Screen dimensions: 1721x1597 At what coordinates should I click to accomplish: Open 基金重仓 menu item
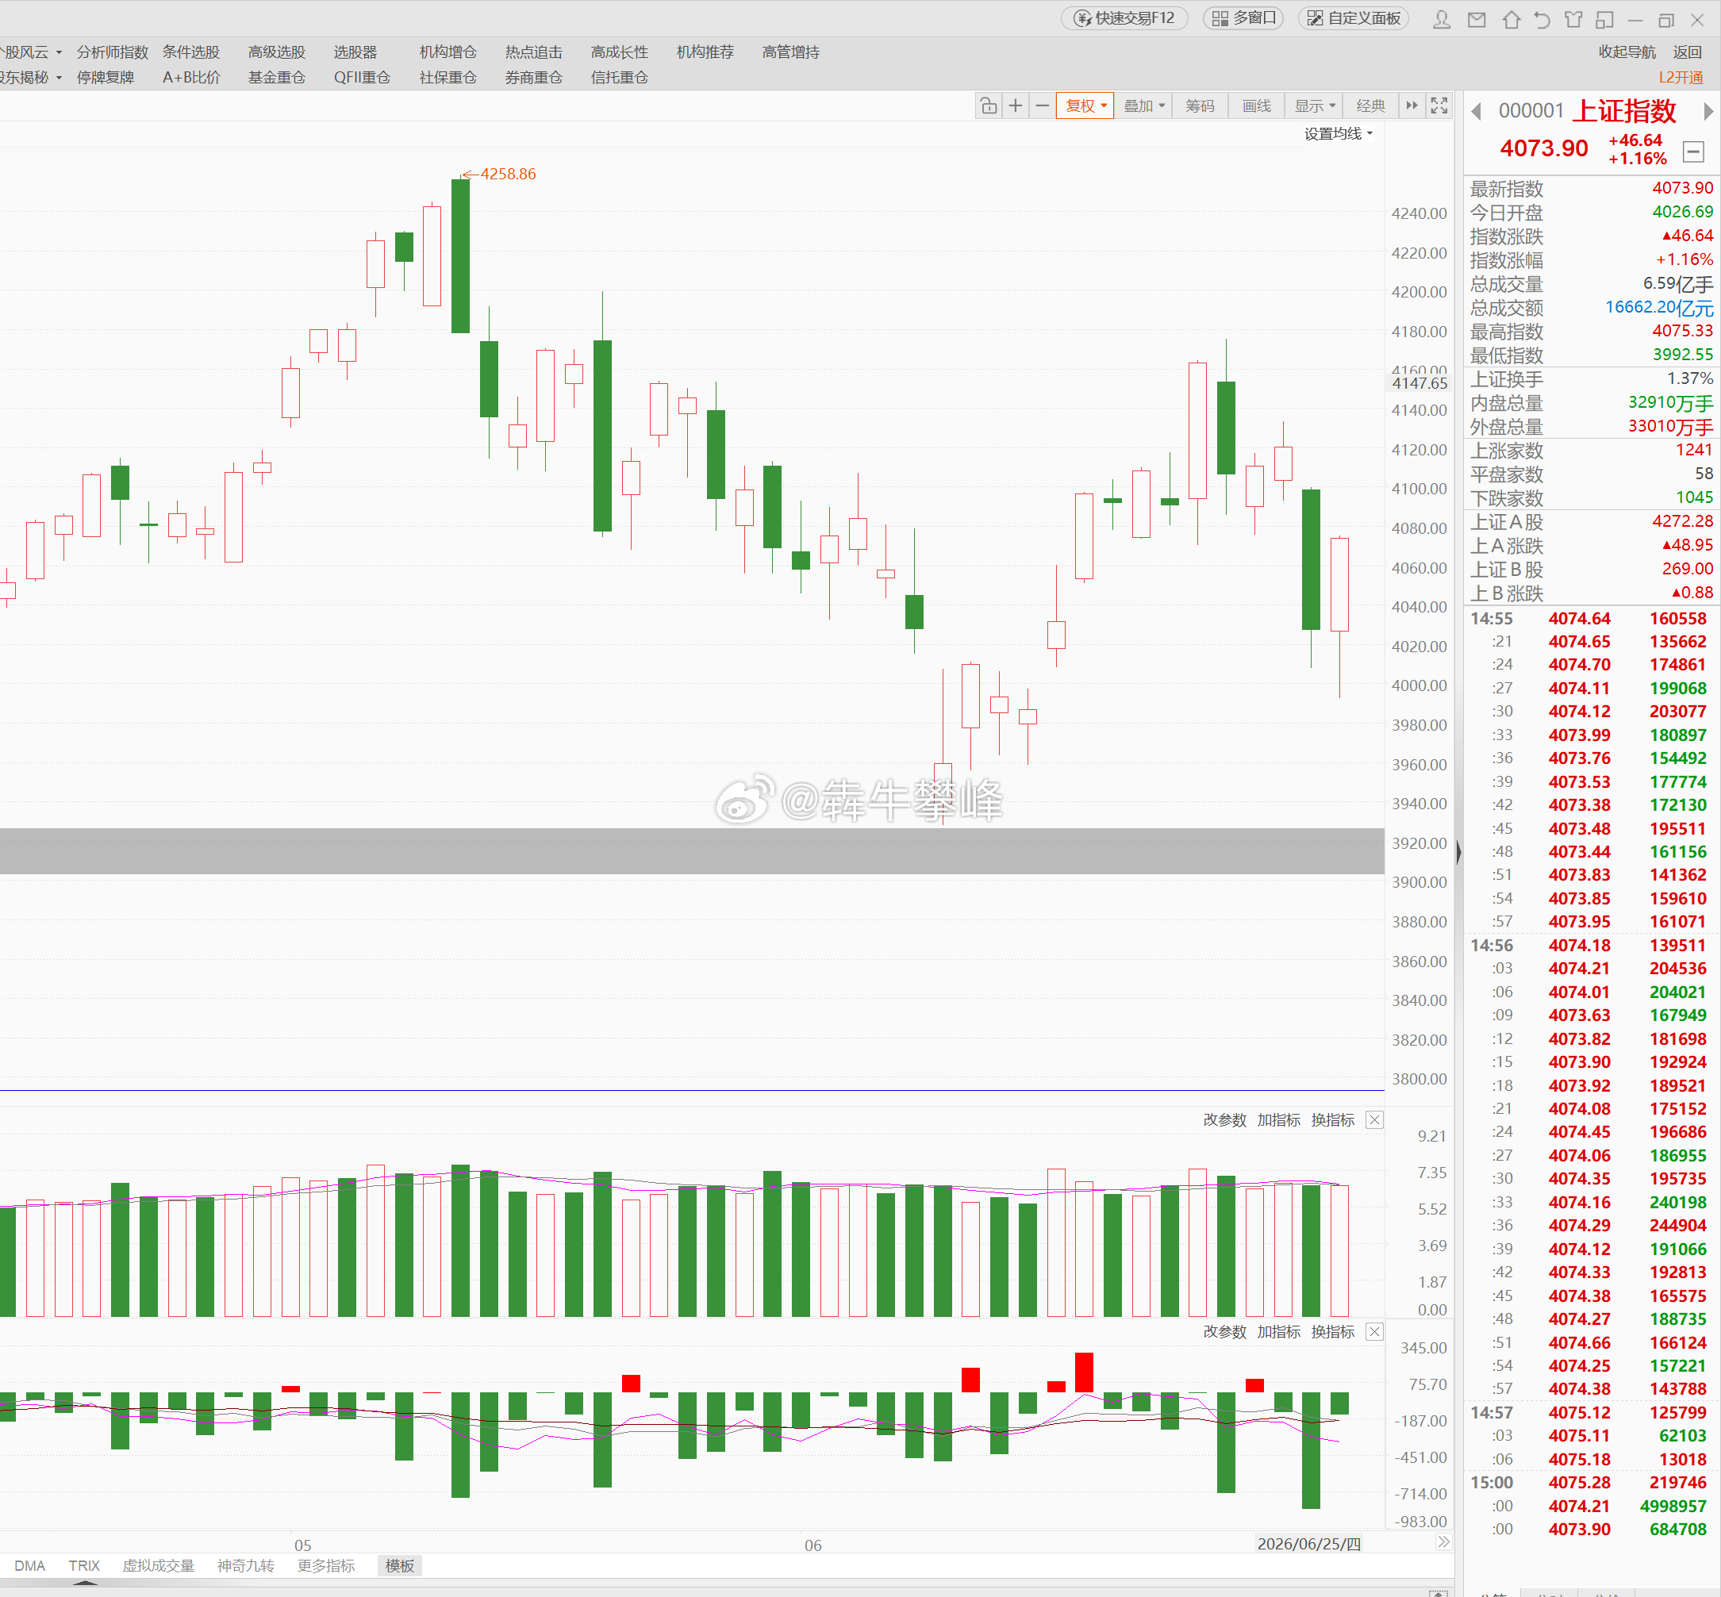pyautogui.click(x=277, y=77)
